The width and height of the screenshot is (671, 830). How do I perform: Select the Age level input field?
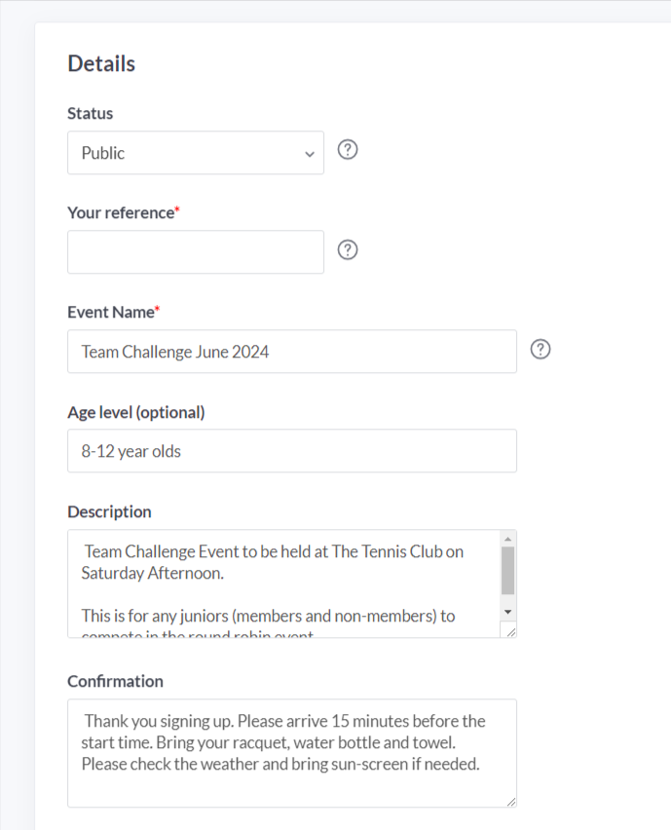(x=292, y=451)
